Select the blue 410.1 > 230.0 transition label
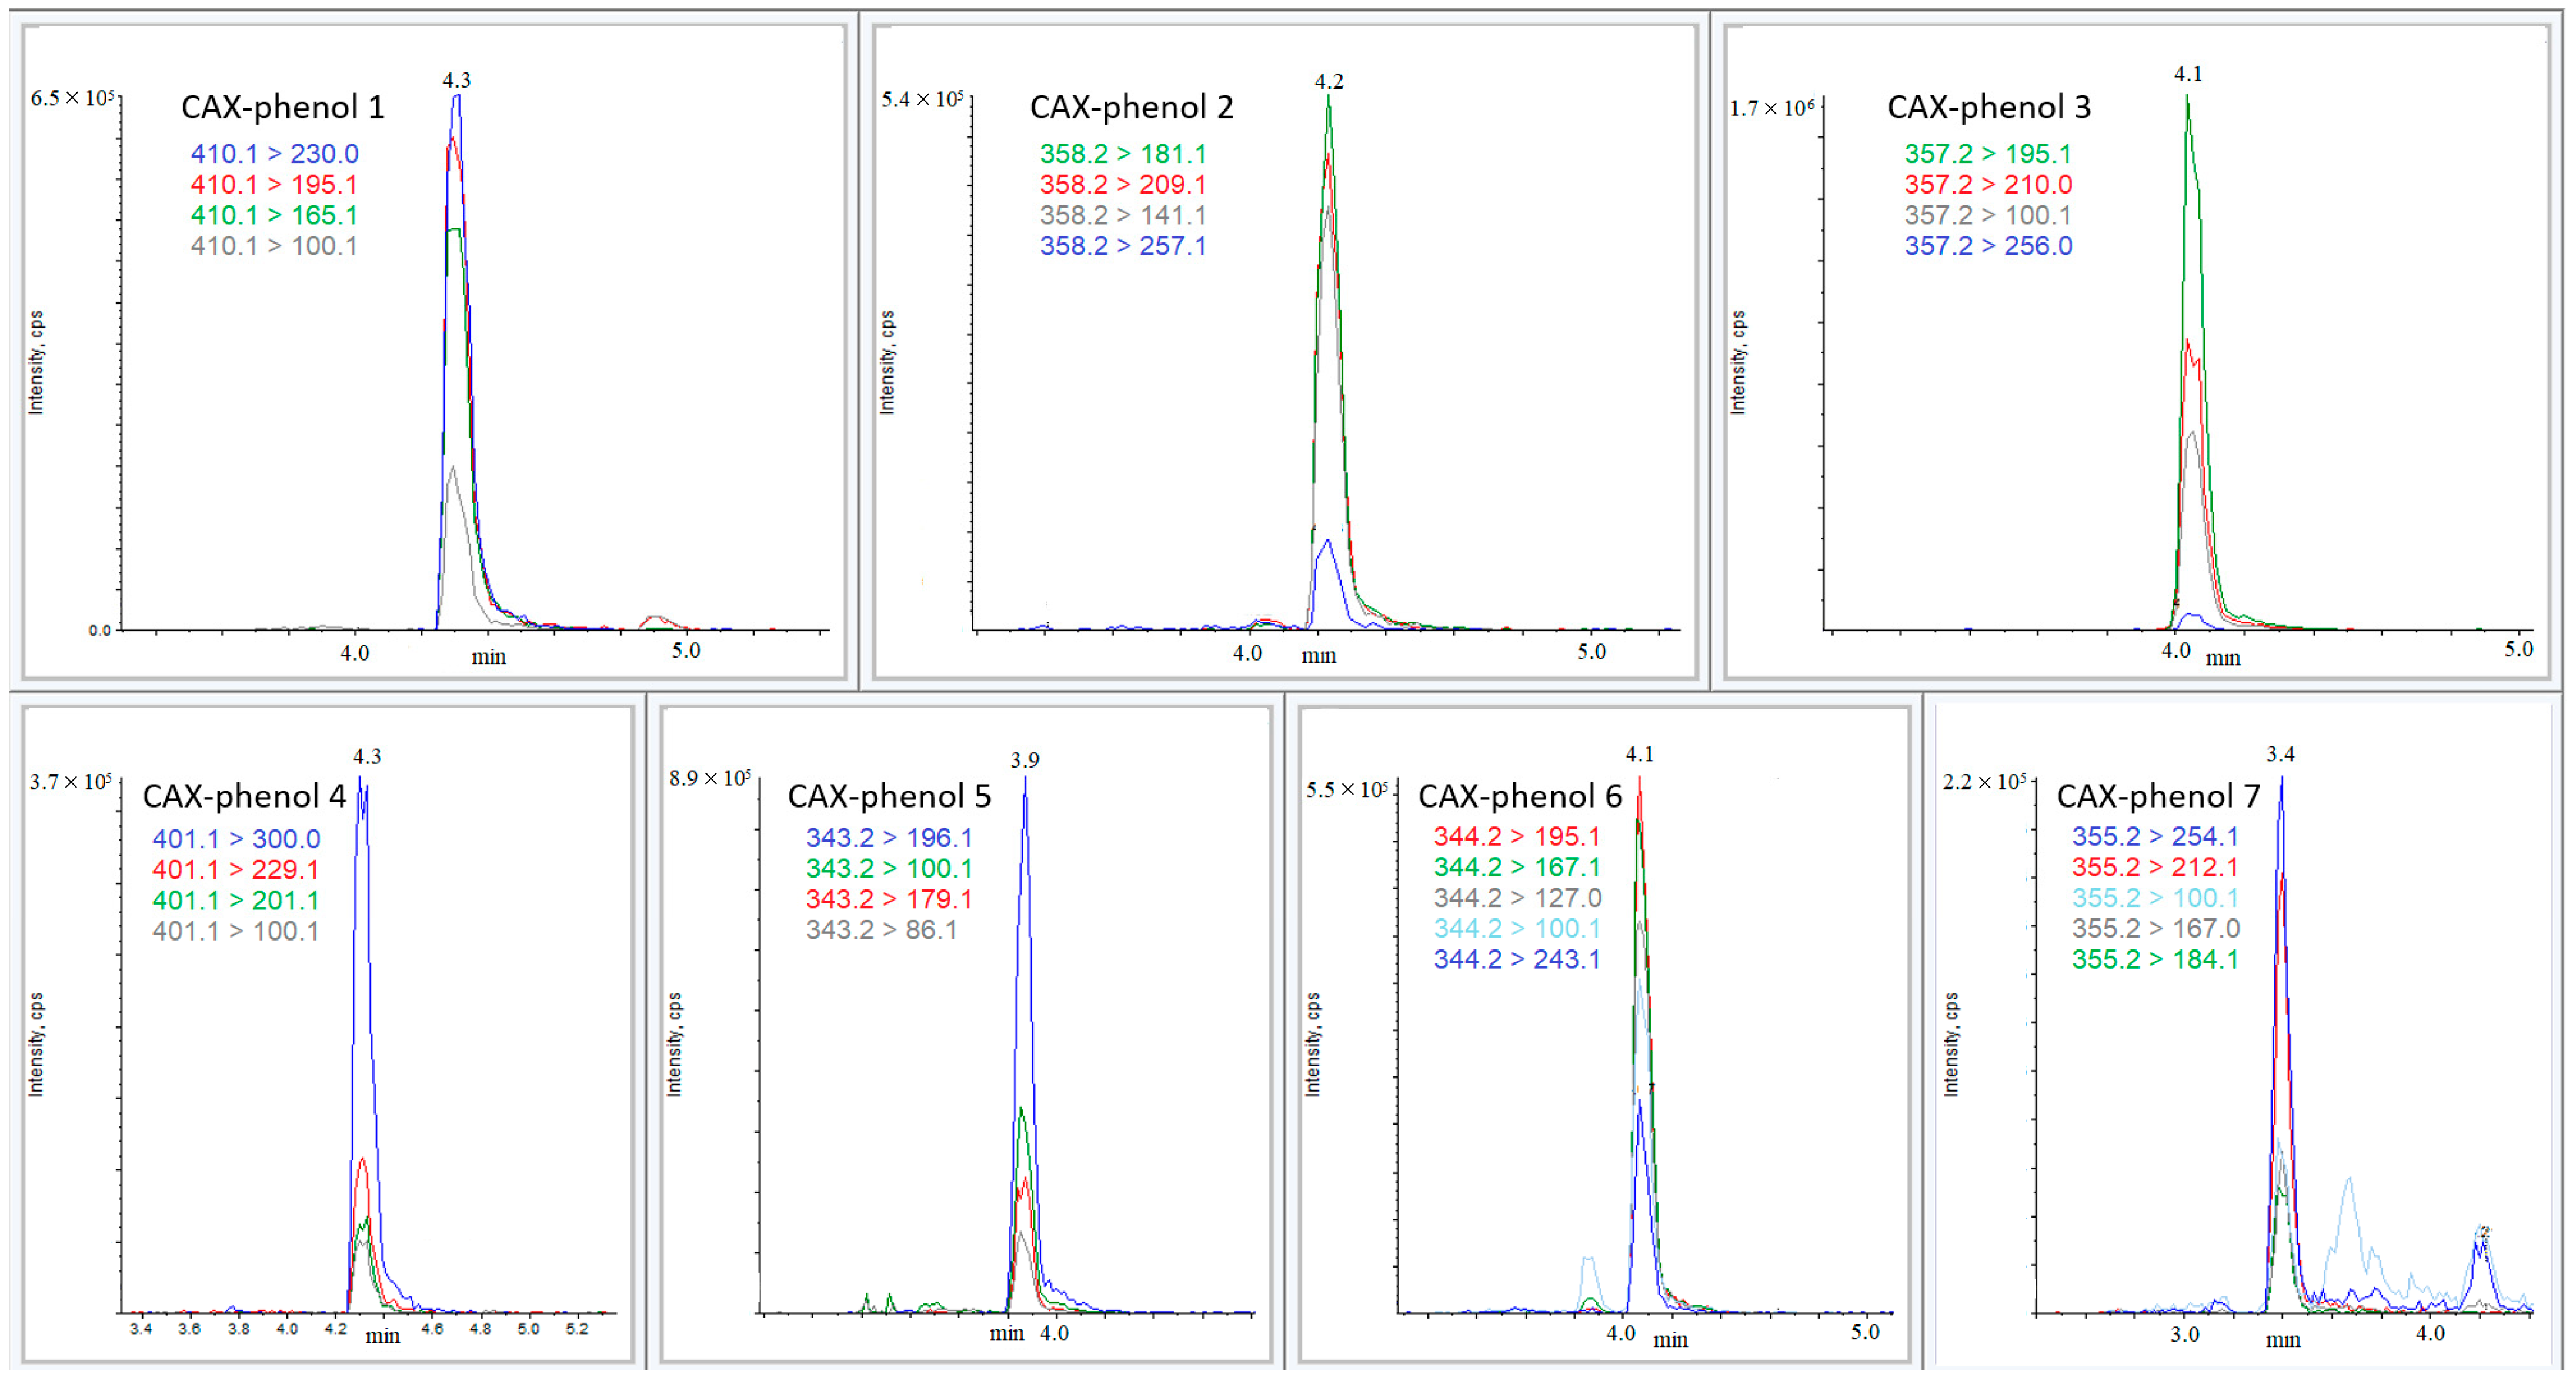Viewport: 2576px width, 1384px height. (x=274, y=154)
